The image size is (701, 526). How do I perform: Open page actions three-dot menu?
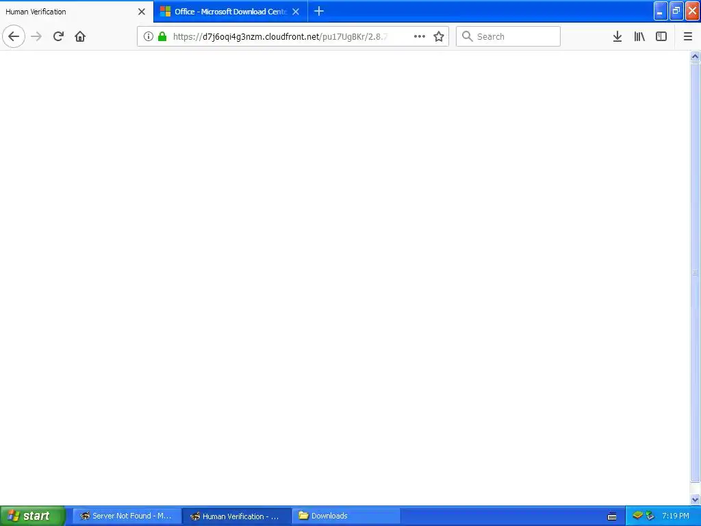[x=420, y=36]
